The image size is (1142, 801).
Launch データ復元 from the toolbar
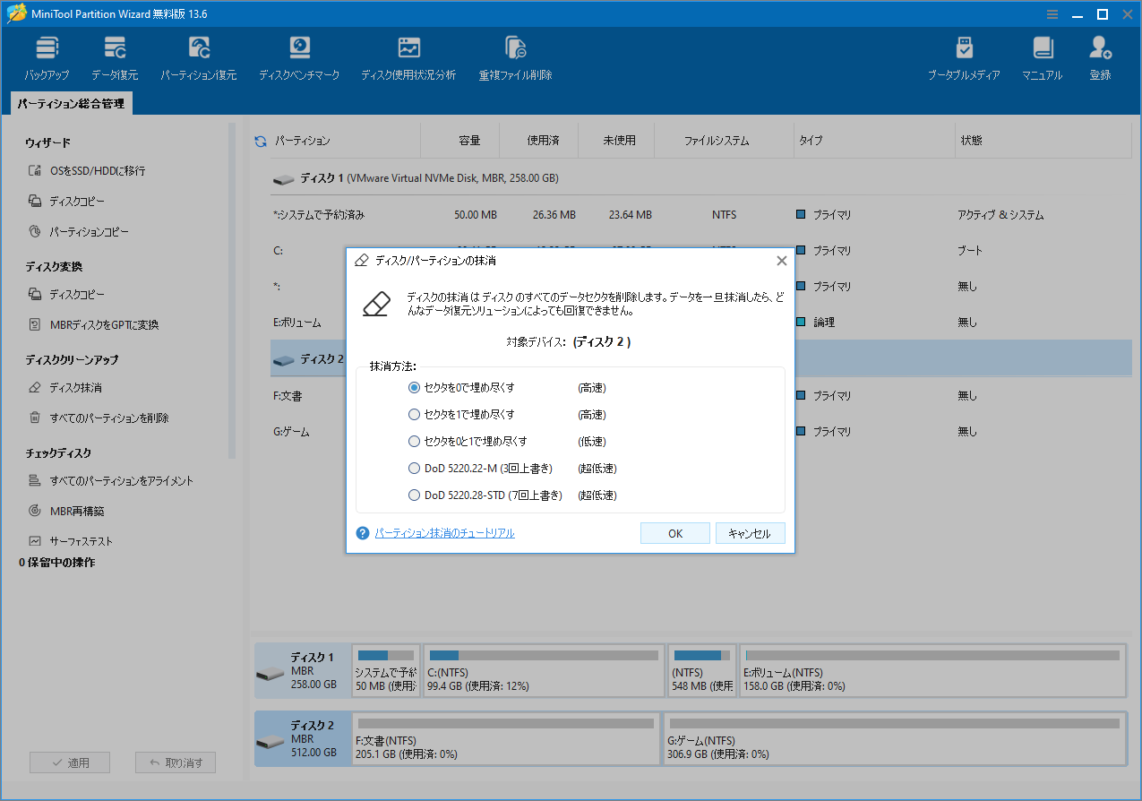[x=115, y=56]
